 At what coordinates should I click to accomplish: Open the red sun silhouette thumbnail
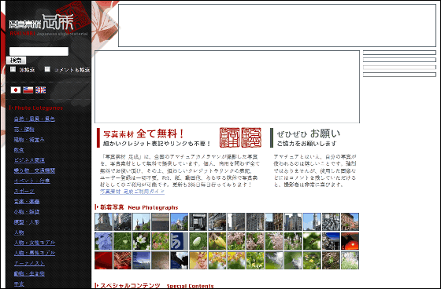tap(350, 241)
